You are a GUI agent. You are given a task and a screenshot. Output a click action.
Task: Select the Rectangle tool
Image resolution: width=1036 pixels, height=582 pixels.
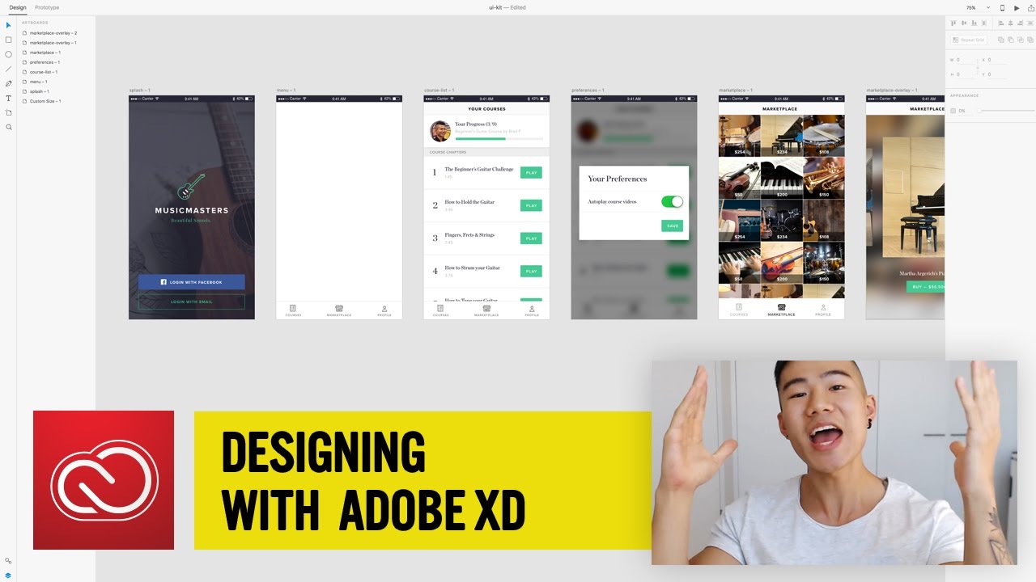coord(7,39)
